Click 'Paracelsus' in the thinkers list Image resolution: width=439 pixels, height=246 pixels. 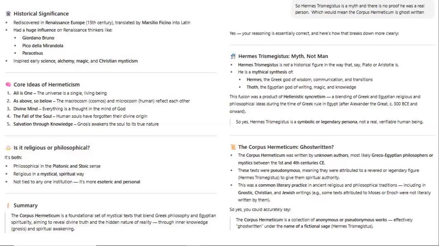(33, 53)
